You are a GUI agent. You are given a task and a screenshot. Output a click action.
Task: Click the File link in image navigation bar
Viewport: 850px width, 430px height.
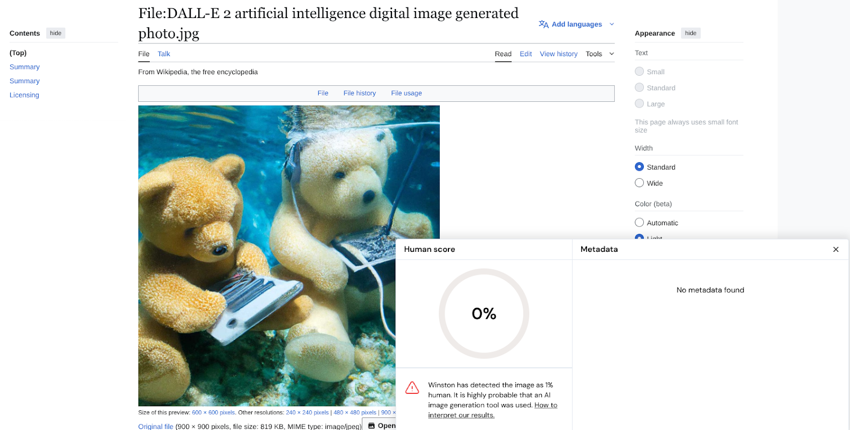(x=323, y=93)
